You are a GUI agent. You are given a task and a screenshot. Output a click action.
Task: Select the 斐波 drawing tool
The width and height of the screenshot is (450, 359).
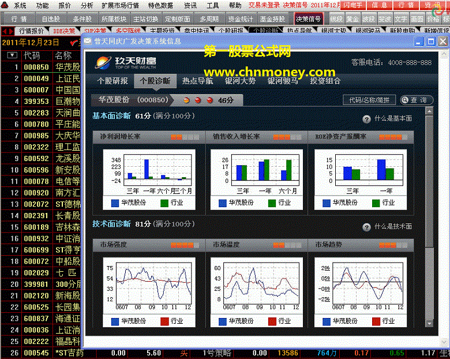click(x=384, y=19)
